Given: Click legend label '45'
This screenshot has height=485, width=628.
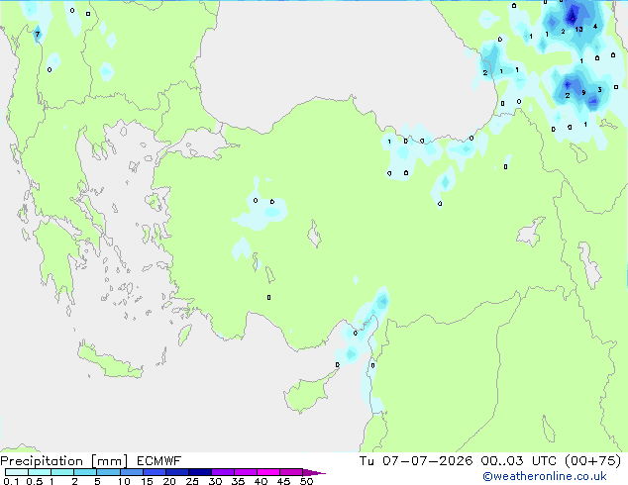Looking at the screenshot, I should coord(283,481).
